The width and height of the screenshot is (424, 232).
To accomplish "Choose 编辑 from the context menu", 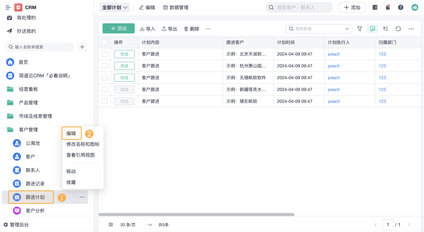I will 71,133.
